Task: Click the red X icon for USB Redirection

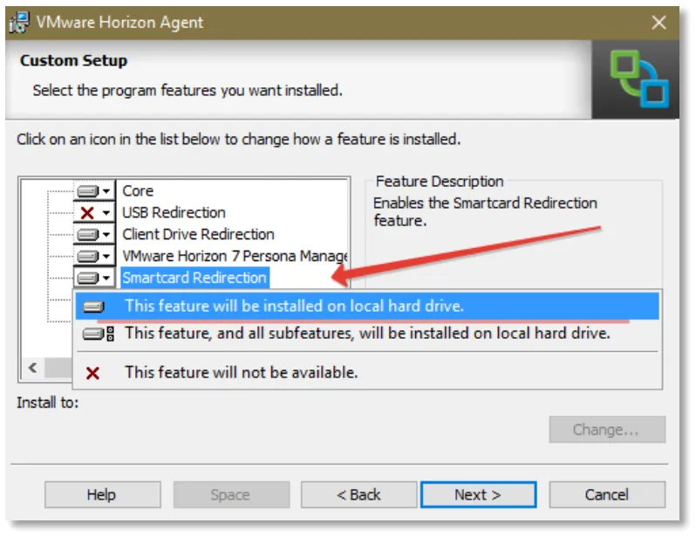Action: (87, 213)
